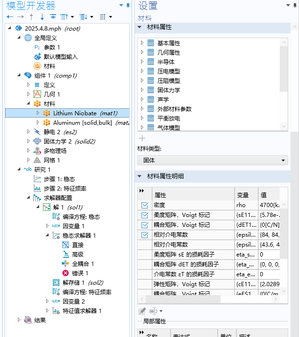Expand the 因变量 1 node
Image resolution: width=299 pixels, height=337 pixels.
pos(47,225)
